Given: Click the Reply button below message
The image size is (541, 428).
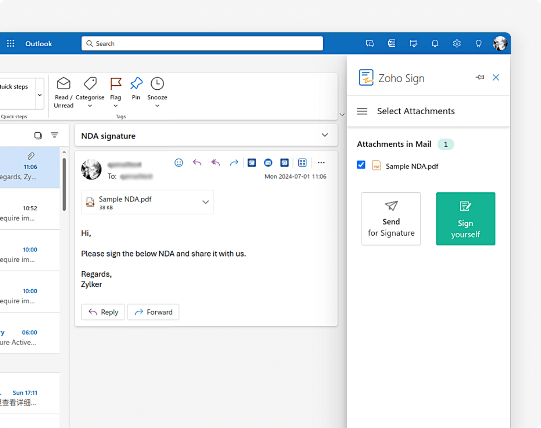Looking at the screenshot, I should [x=103, y=312].
